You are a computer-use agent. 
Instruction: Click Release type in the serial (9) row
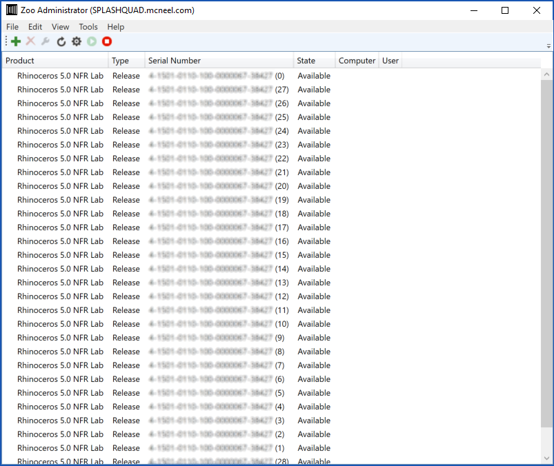click(126, 338)
